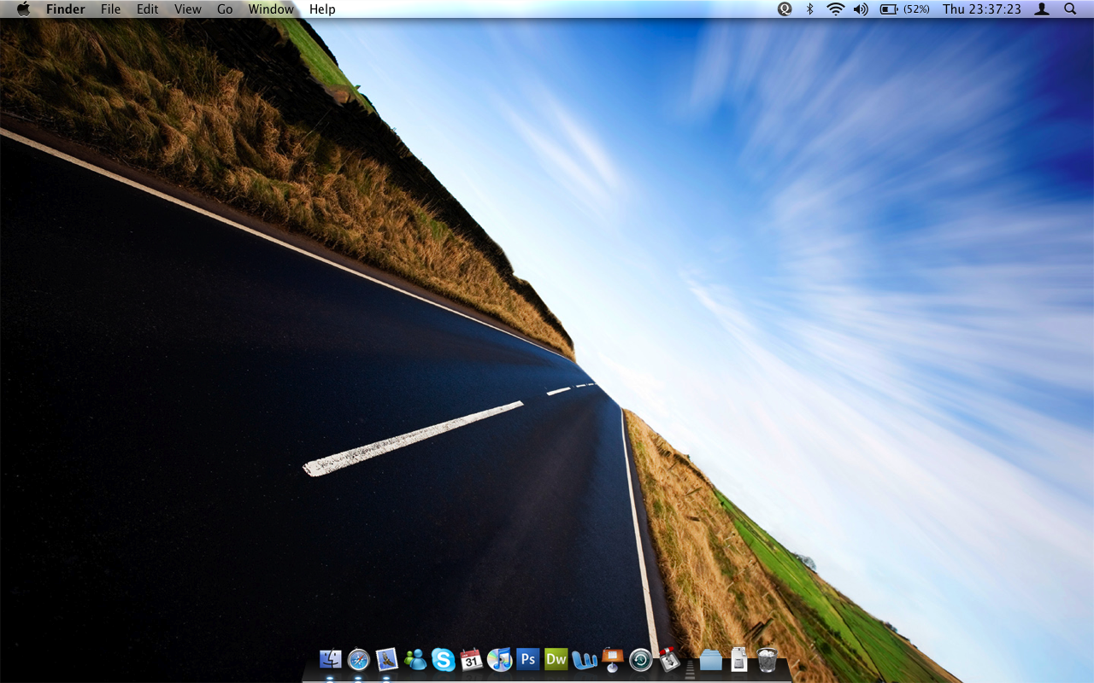Click the Window menu
This screenshot has width=1094, height=683.
coord(271,9)
